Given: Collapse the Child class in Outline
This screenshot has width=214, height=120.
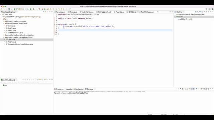Looking at the screenshot, I should click(x=175, y=17).
